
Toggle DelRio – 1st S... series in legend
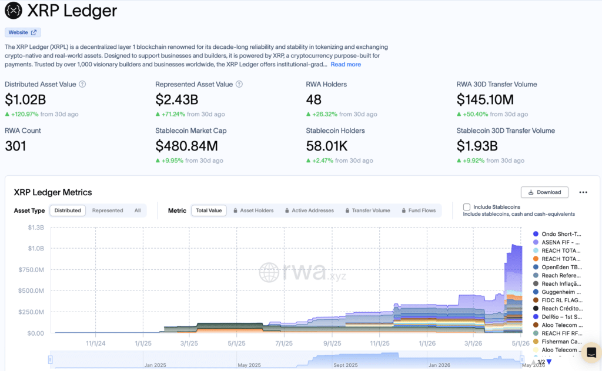click(x=557, y=317)
